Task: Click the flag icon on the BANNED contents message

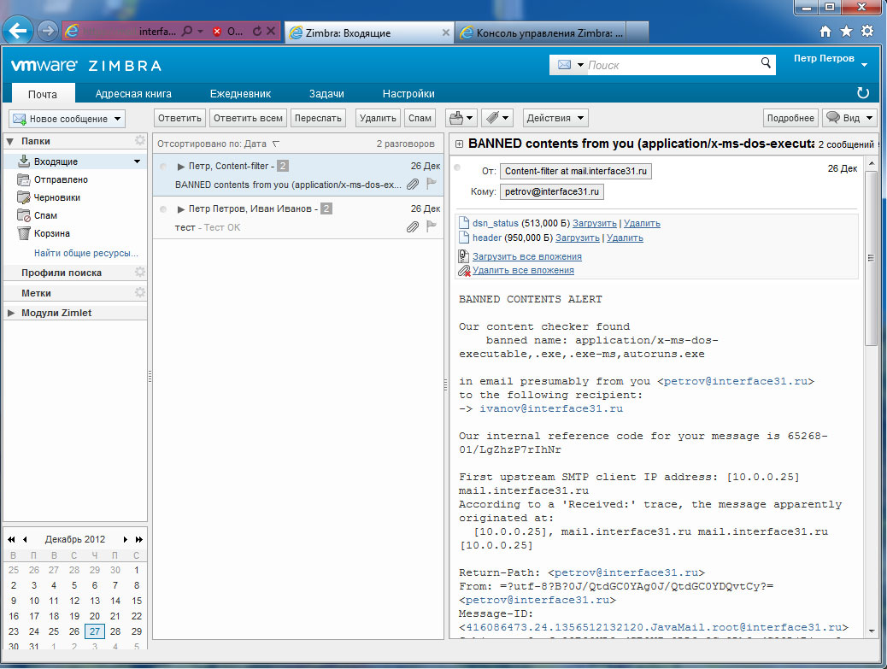Action: pyautogui.click(x=432, y=184)
